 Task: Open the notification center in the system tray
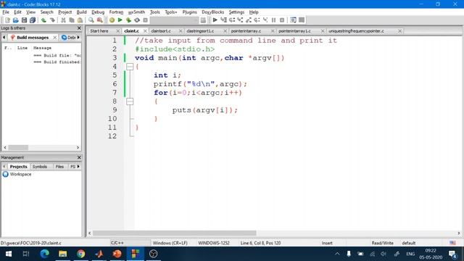pos(452,254)
